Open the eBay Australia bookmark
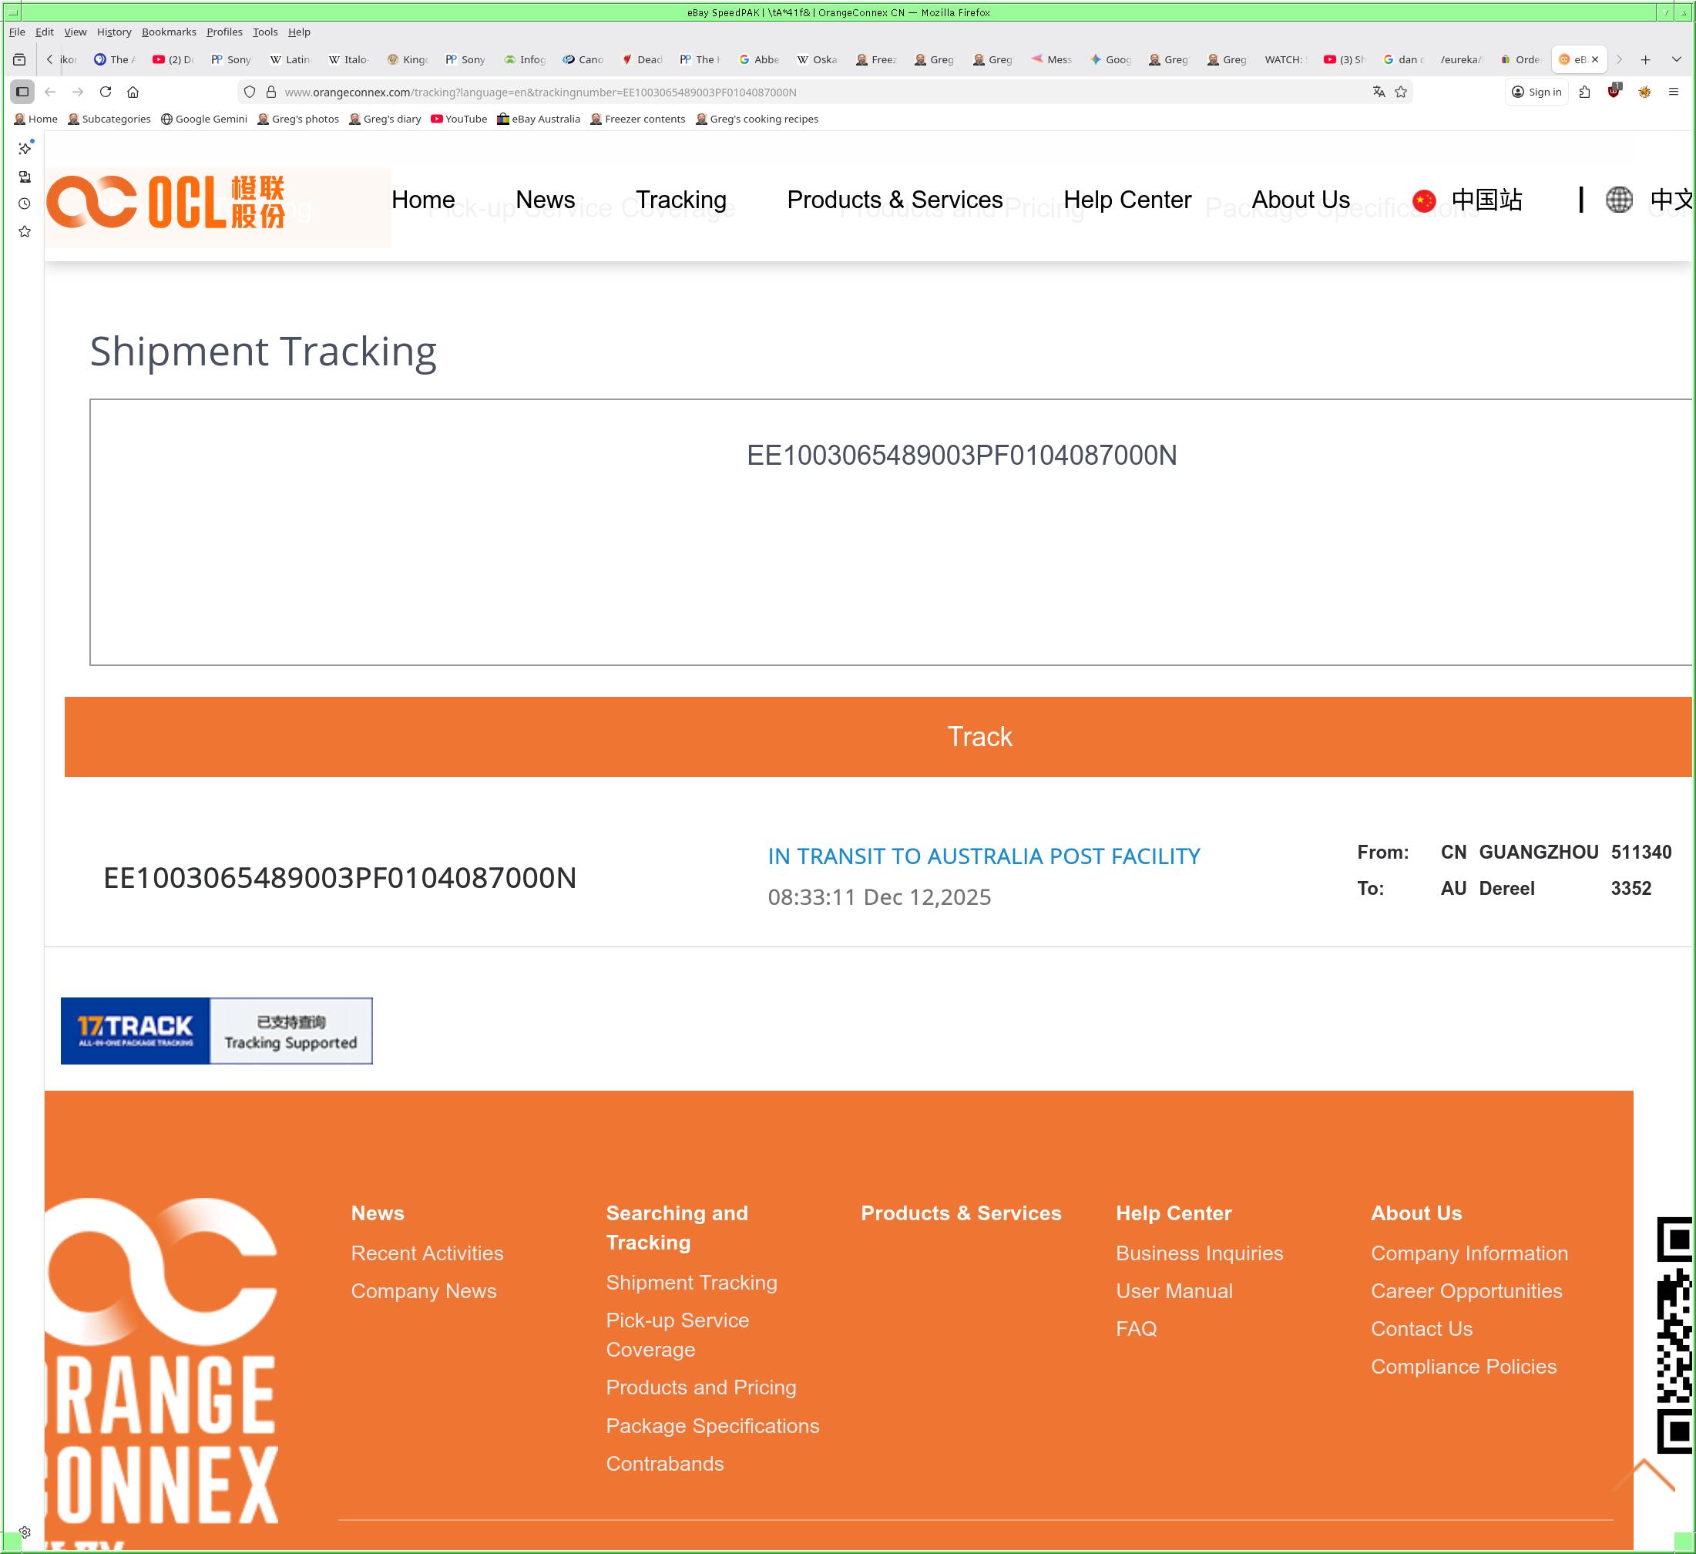Screen dimensions: 1696x1554 [x=539, y=119]
